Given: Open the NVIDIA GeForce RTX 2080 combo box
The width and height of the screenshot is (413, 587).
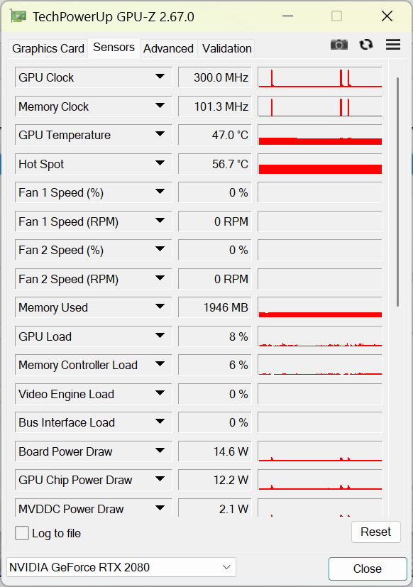Looking at the screenshot, I should coord(121,567).
